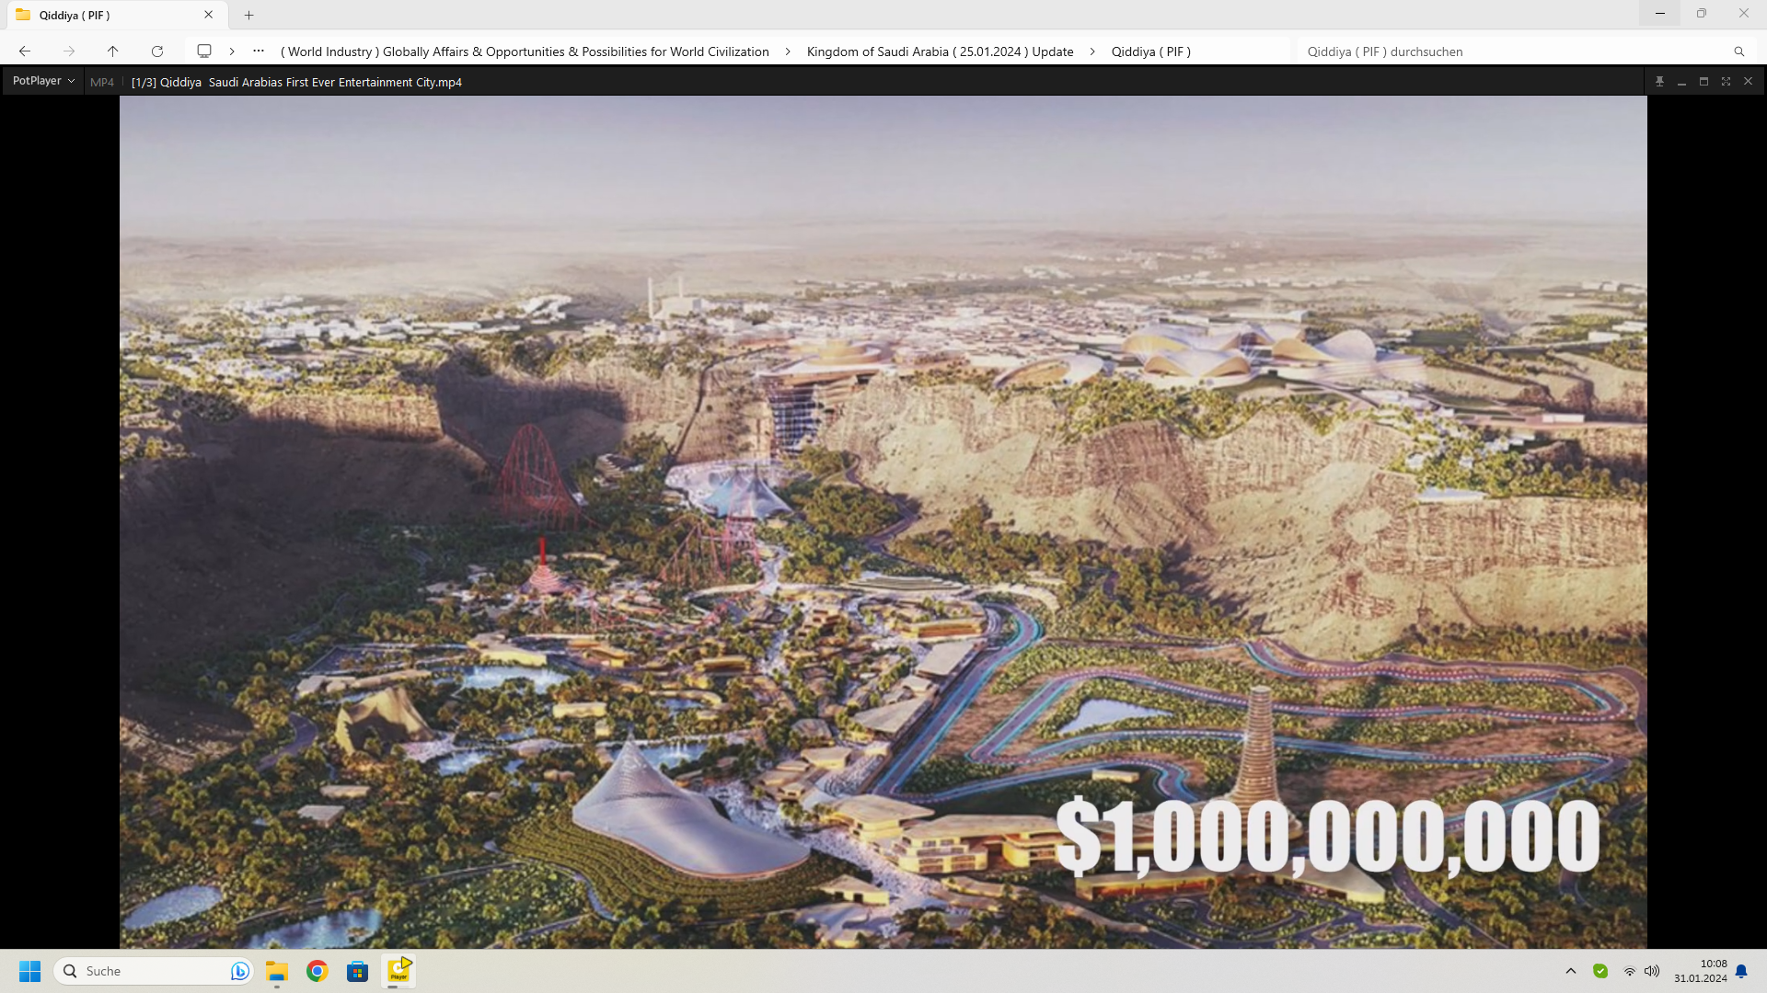The image size is (1767, 993).
Task: Open the PotPlayer main menu dropdown
Action: (43, 81)
